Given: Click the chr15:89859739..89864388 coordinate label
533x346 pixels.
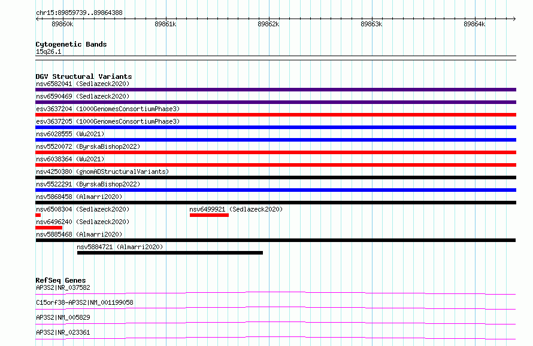Looking at the screenshot, I should (x=79, y=13).
